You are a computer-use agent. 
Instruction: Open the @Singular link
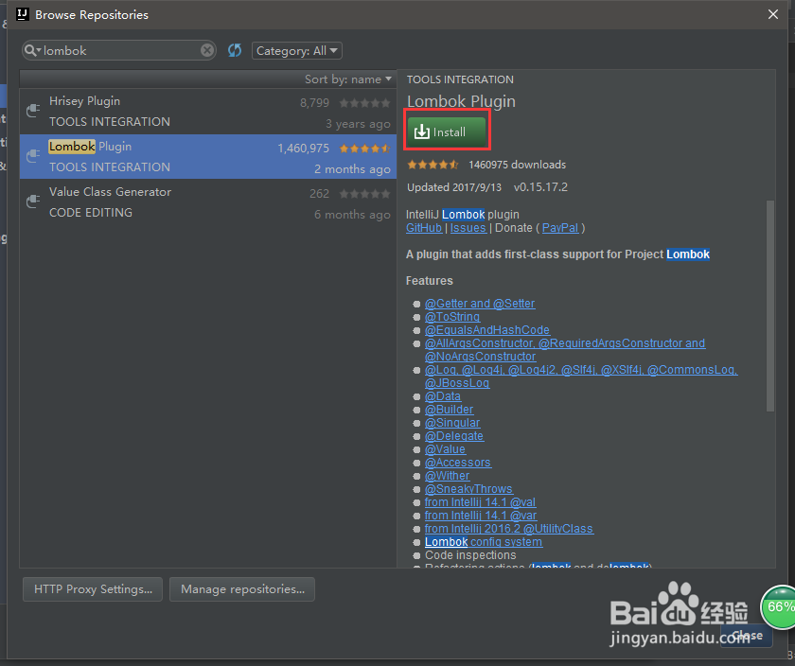click(452, 423)
